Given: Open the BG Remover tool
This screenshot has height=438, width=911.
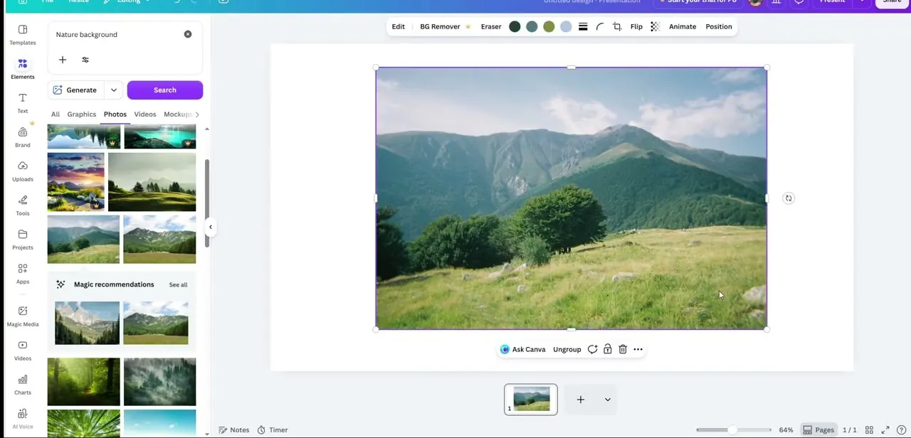Looking at the screenshot, I should pos(445,27).
